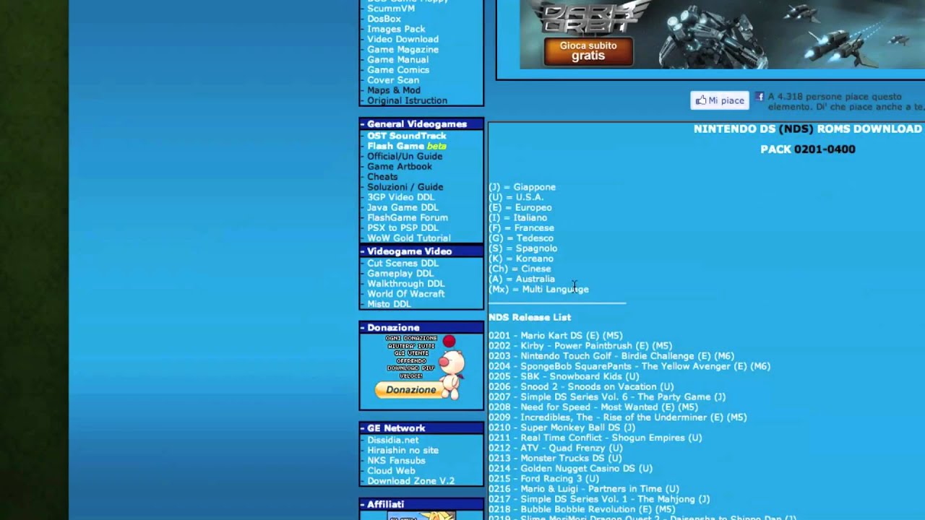Open the spaceship game banner advertisement
This screenshot has width=925, height=520.
coord(722,35)
